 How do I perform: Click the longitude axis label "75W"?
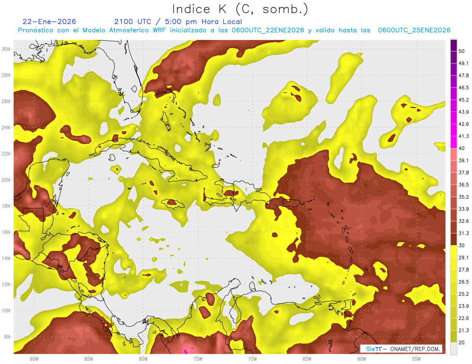(x=198, y=359)
